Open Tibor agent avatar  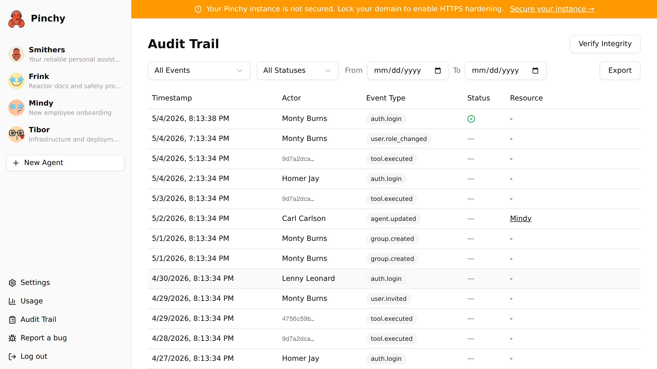pos(16,134)
